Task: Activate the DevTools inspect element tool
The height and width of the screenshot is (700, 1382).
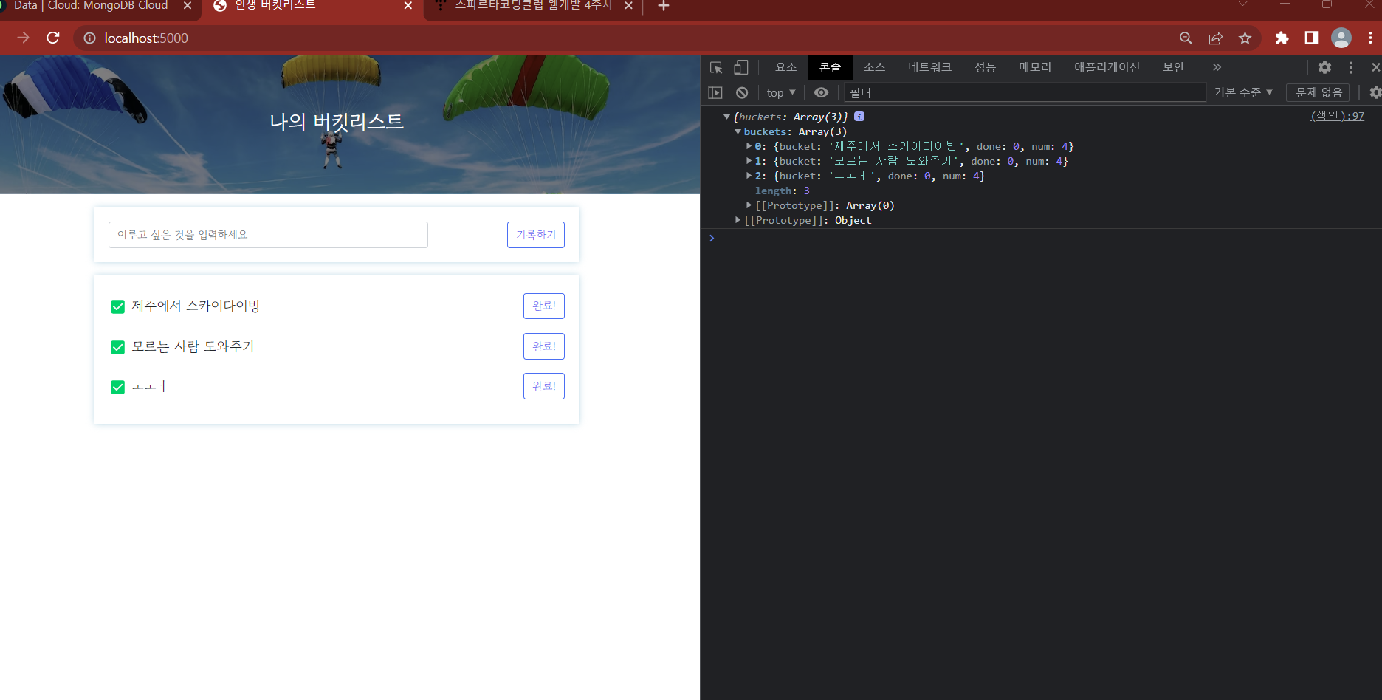Action: point(716,67)
